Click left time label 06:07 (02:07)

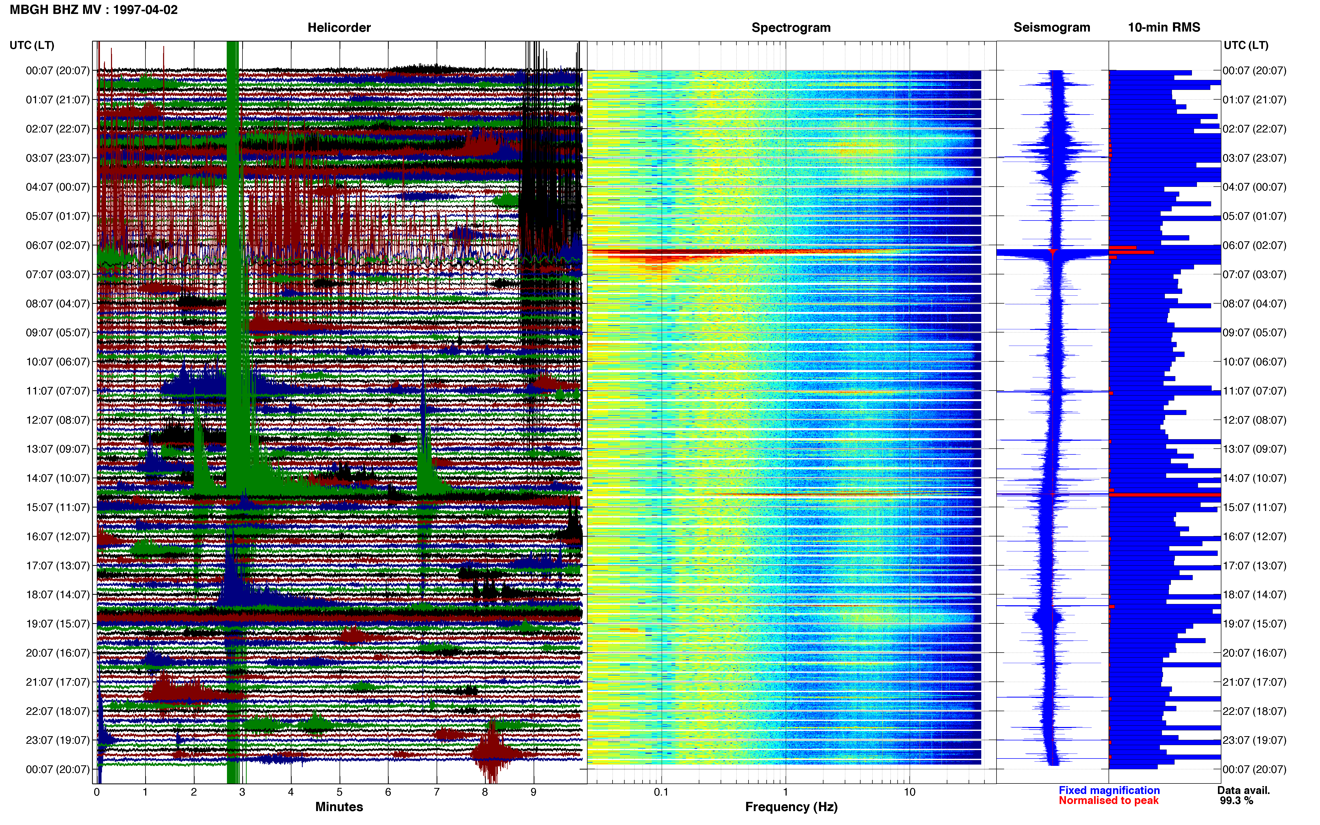click(58, 245)
